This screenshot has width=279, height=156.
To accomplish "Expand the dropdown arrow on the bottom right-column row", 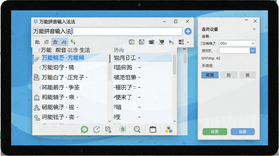I will pyautogui.click(x=139, y=117).
